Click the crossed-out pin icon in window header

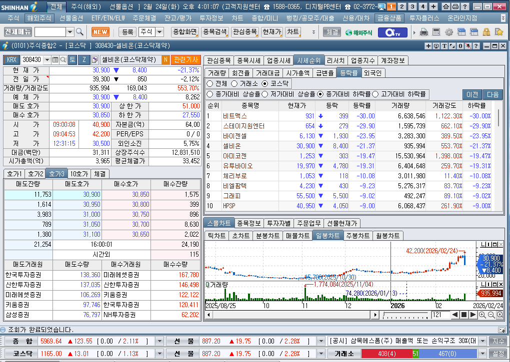[x=468, y=46]
